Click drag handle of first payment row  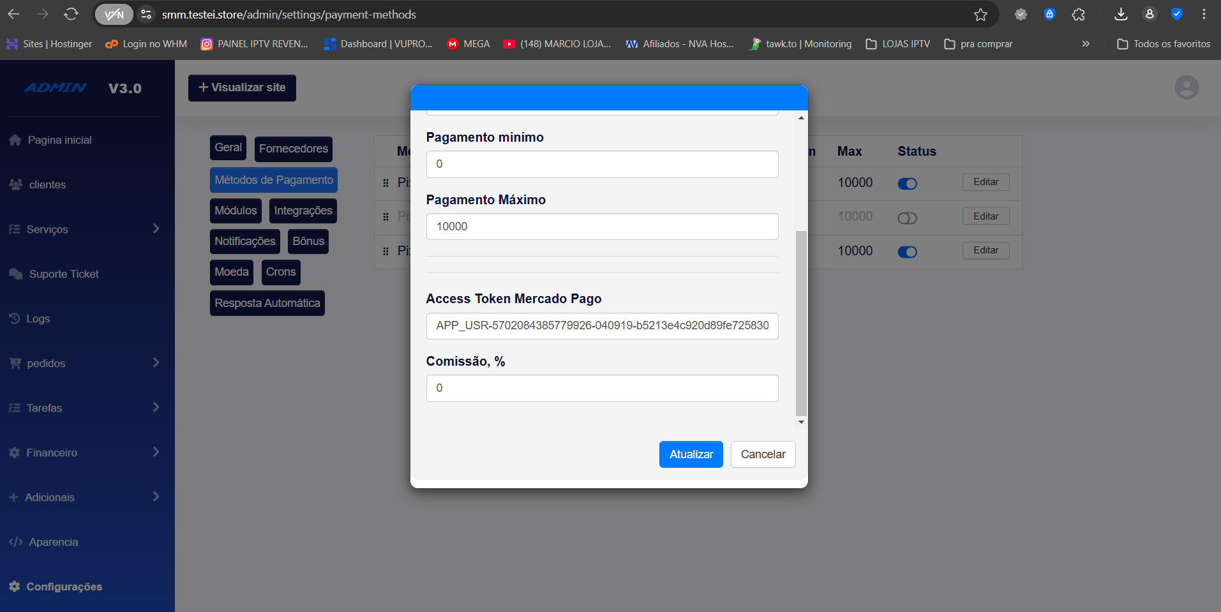point(386,183)
